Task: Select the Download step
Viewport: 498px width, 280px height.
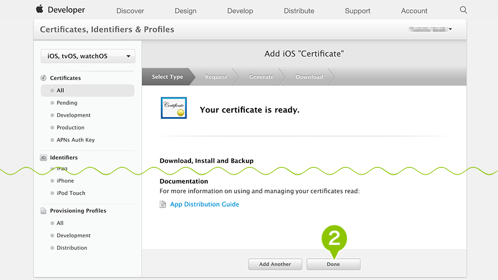Action: tap(309, 77)
